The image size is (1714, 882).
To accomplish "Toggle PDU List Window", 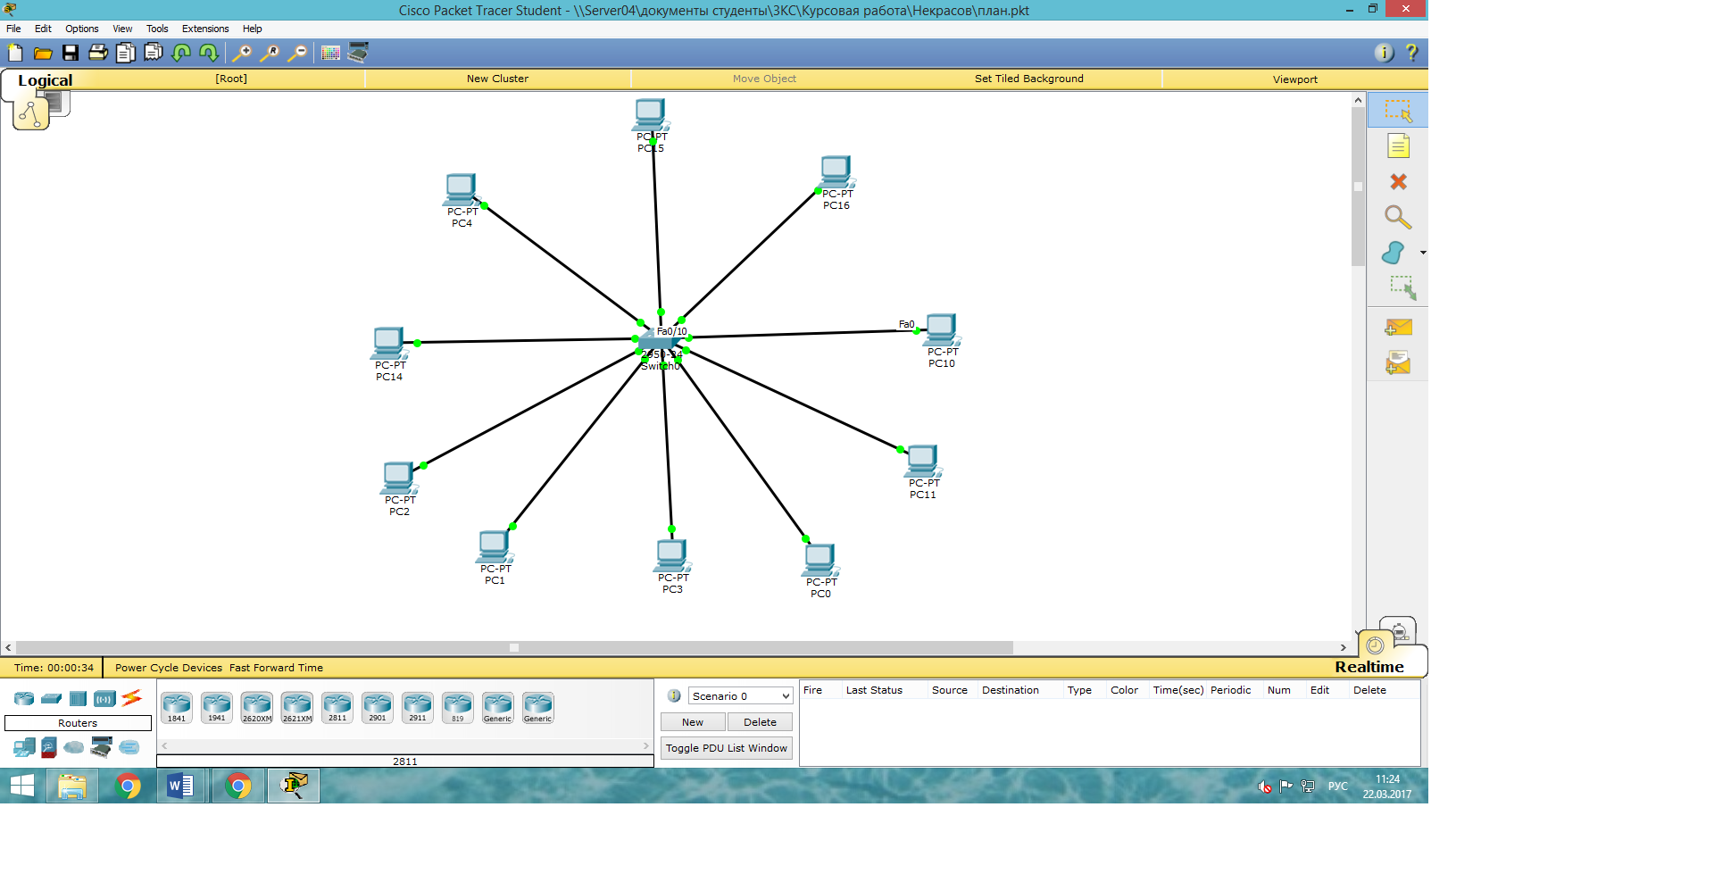I will point(726,748).
